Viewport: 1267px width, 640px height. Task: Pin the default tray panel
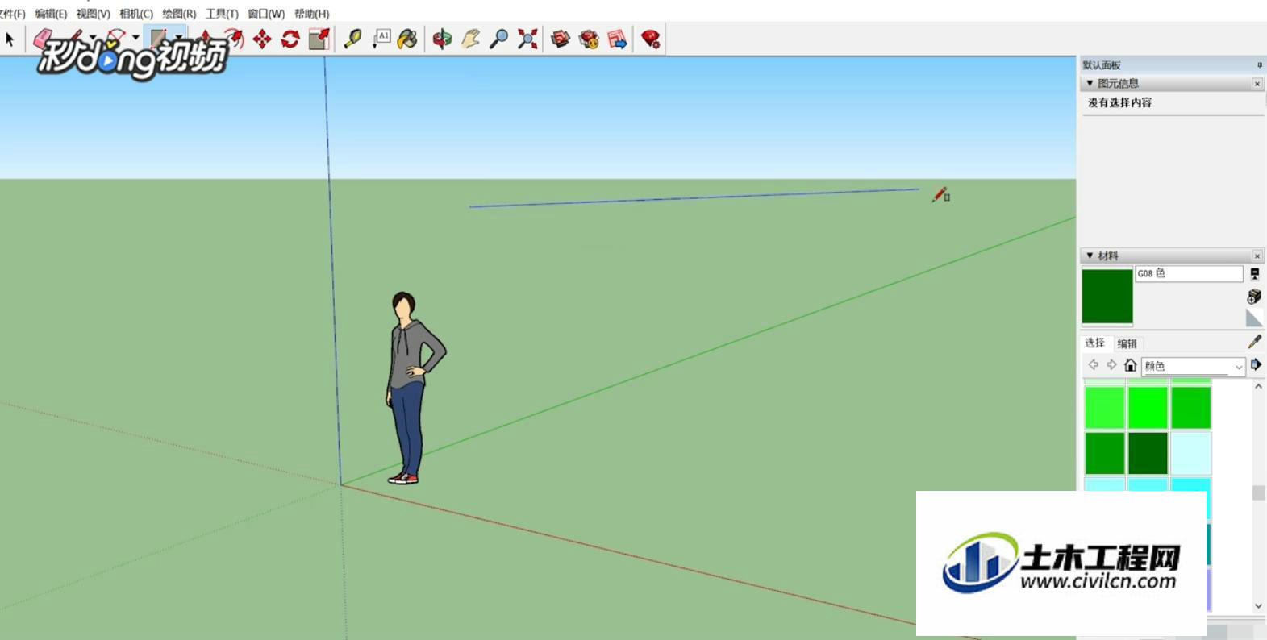click(x=1259, y=64)
